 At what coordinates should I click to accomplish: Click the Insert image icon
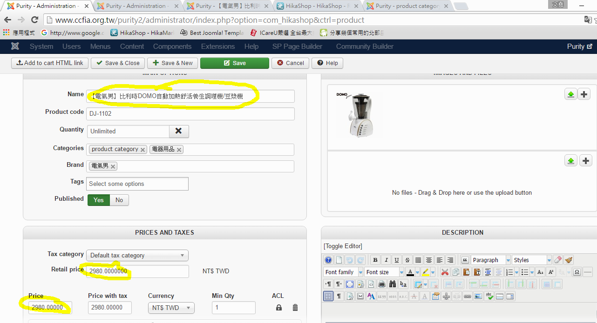point(478,296)
